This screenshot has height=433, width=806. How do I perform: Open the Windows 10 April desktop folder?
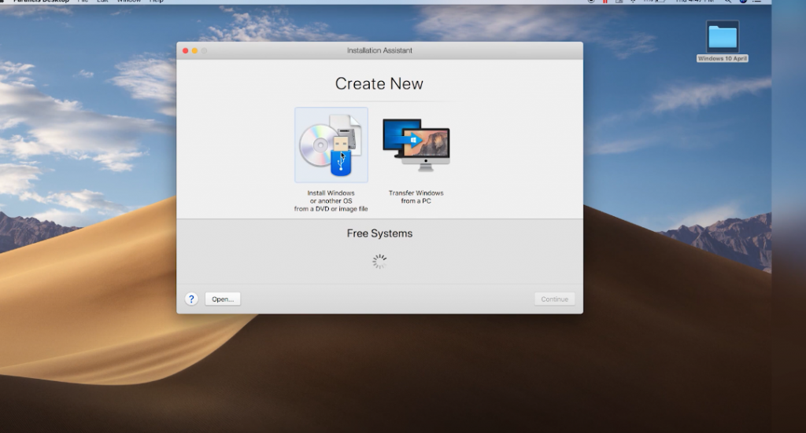pos(723,36)
